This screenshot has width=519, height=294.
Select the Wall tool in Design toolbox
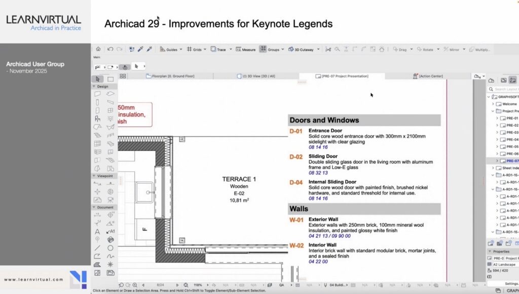point(97,94)
